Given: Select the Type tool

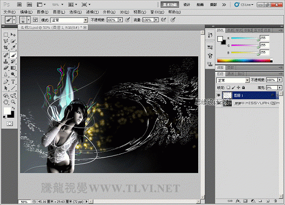Looking at the screenshot, I should [x=13, y=82].
